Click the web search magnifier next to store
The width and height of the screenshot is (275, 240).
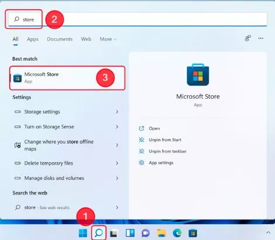tap(18, 207)
